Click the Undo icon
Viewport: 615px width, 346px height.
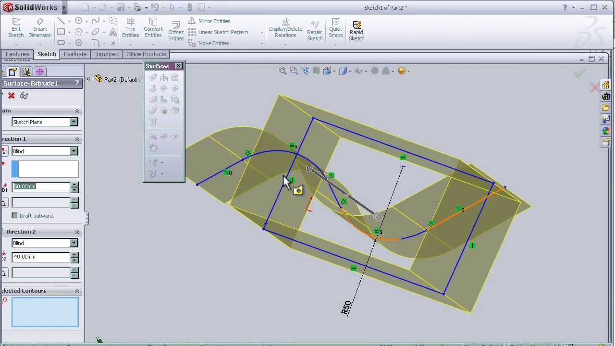pyautogui.click(x=155, y=7)
